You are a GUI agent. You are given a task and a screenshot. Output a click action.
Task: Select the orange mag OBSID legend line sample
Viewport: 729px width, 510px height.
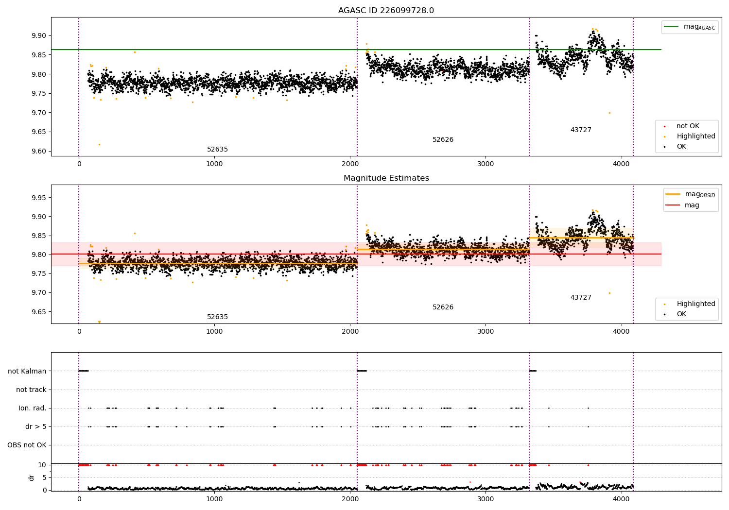(x=673, y=194)
